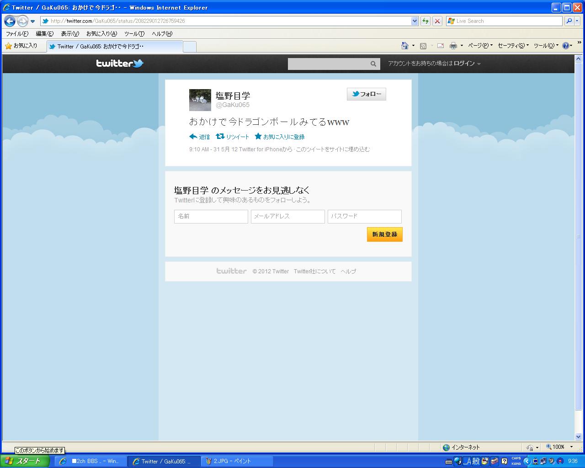Click the フォロー follow button
Viewport: 585px width, 468px height.
[x=367, y=94]
